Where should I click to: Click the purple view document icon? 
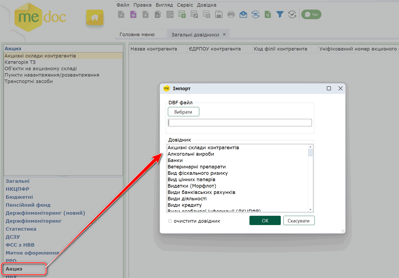[x=133, y=14]
